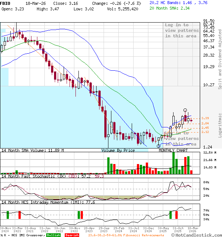Image resolution: width=222 pixels, height=237 pixels.
Task: Select the 20 Month SMA legend text
Action: (x=169, y=8)
